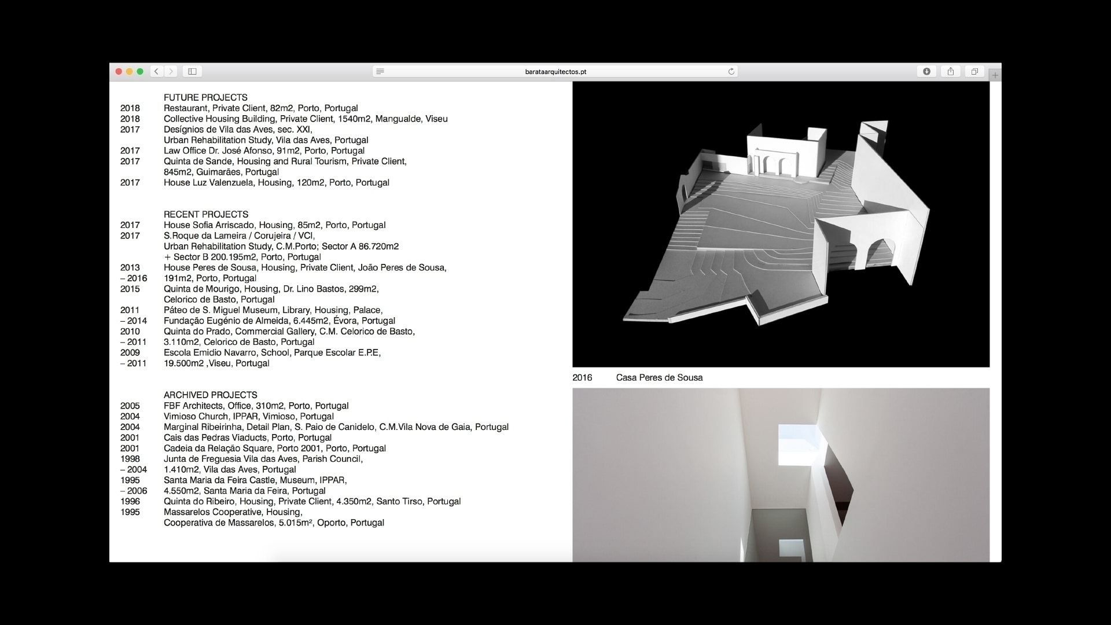
Task: Click the barataarquitectos.pt address field
Action: click(555, 72)
